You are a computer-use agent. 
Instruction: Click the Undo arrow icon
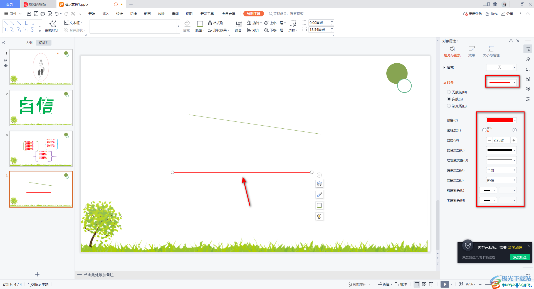57,14
